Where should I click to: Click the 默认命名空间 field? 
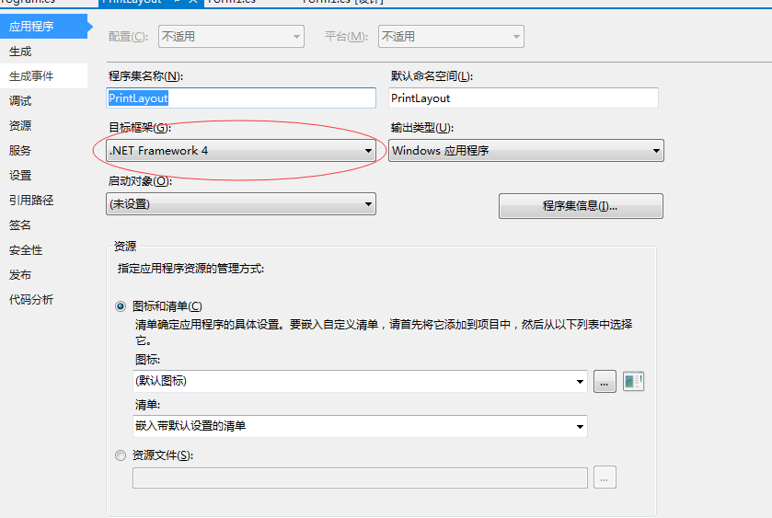tap(524, 98)
